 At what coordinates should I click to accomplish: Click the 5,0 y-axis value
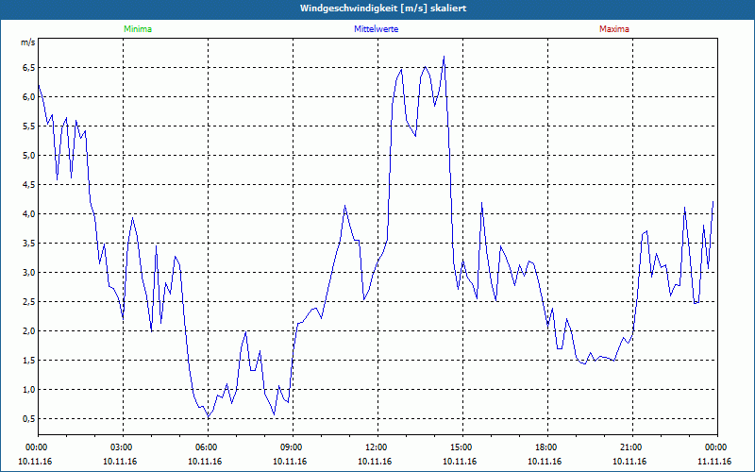[x=29, y=156]
